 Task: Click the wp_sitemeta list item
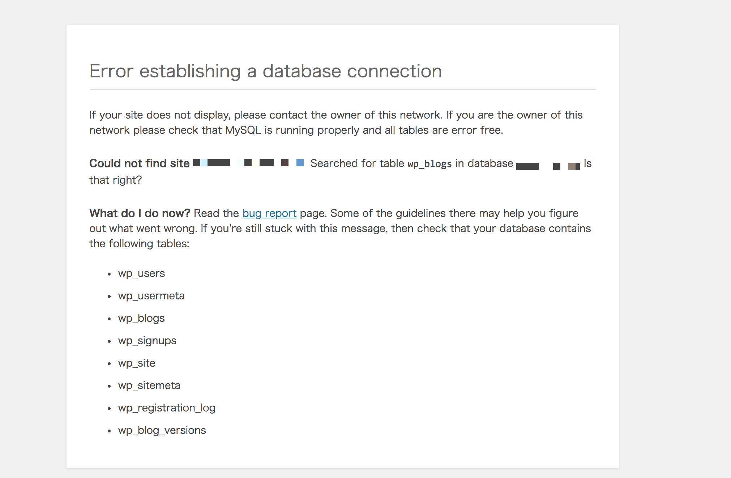coord(149,385)
